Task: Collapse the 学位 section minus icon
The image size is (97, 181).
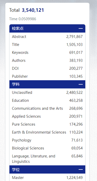Action: [81, 169]
